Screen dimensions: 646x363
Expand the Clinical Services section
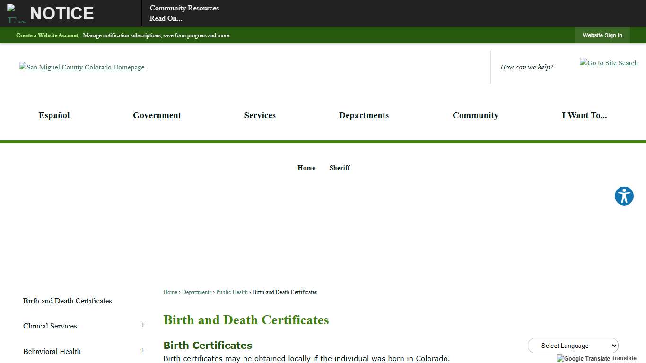pyautogui.click(x=143, y=325)
